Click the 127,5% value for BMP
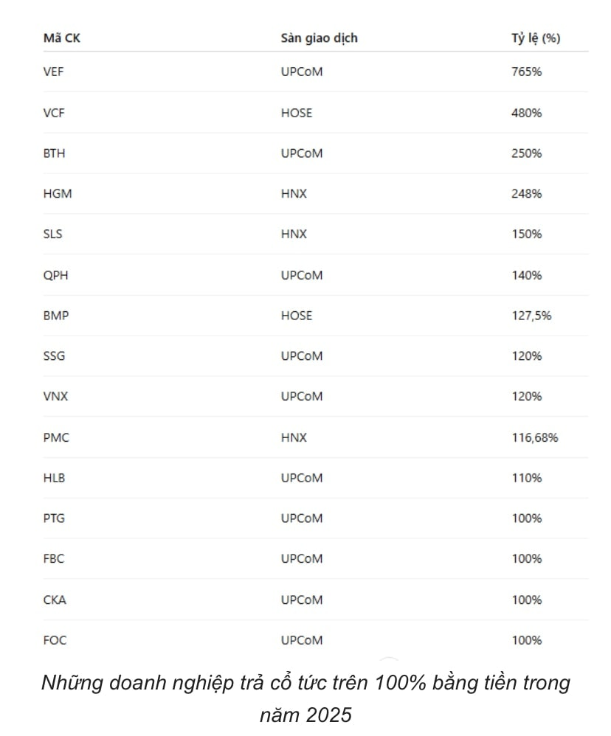The height and width of the screenshot is (736, 611). point(531,316)
